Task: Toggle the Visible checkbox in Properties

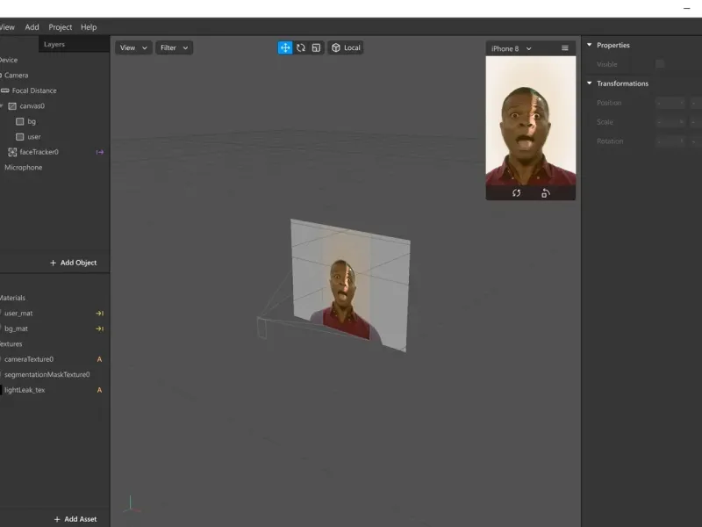Action: click(660, 64)
